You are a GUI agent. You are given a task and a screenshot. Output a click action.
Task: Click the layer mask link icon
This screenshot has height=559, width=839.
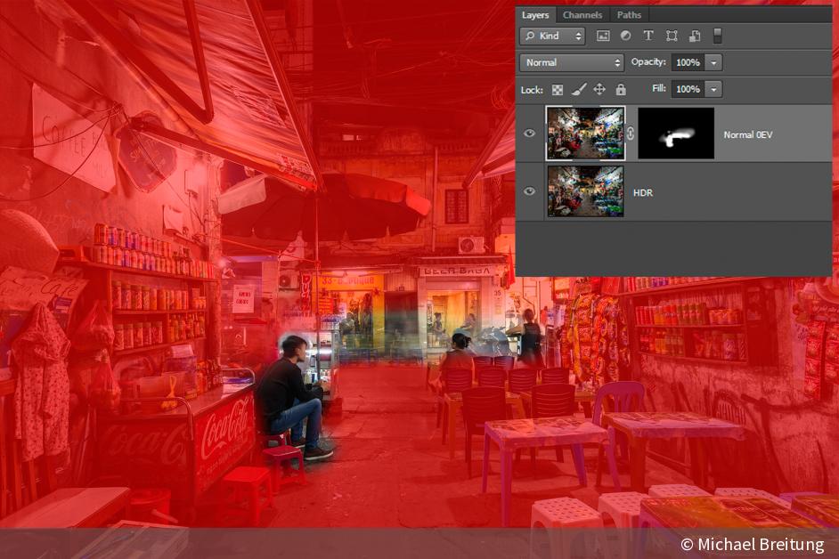632,134
